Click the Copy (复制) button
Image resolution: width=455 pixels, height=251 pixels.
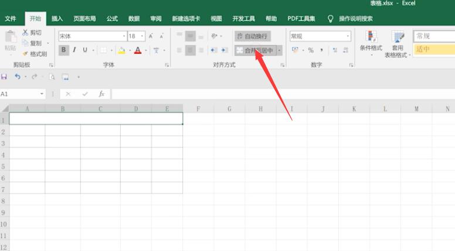coord(32,43)
